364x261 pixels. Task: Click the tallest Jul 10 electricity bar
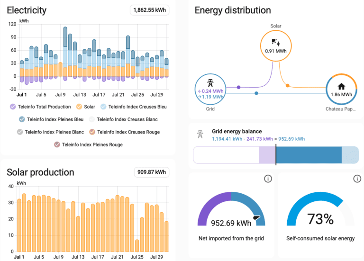coord(65,54)
